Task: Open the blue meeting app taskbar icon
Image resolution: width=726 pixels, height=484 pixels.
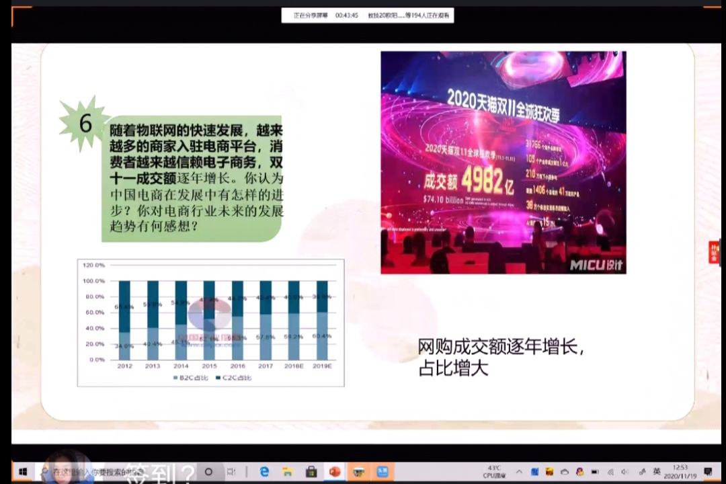Action: [382, 471]
